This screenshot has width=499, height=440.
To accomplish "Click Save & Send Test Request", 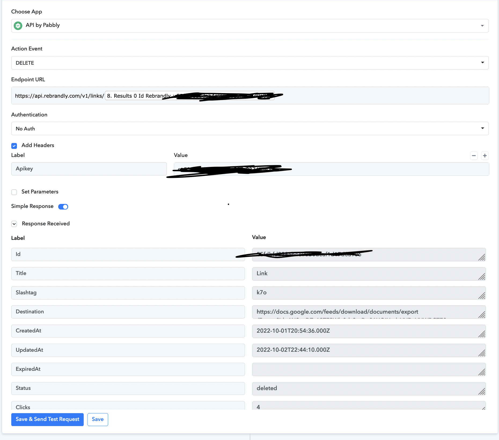I will pos(47,419).
